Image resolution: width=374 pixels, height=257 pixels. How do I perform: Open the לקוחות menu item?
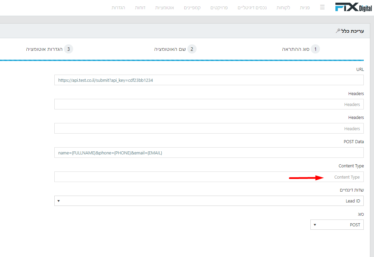point(283,7)
